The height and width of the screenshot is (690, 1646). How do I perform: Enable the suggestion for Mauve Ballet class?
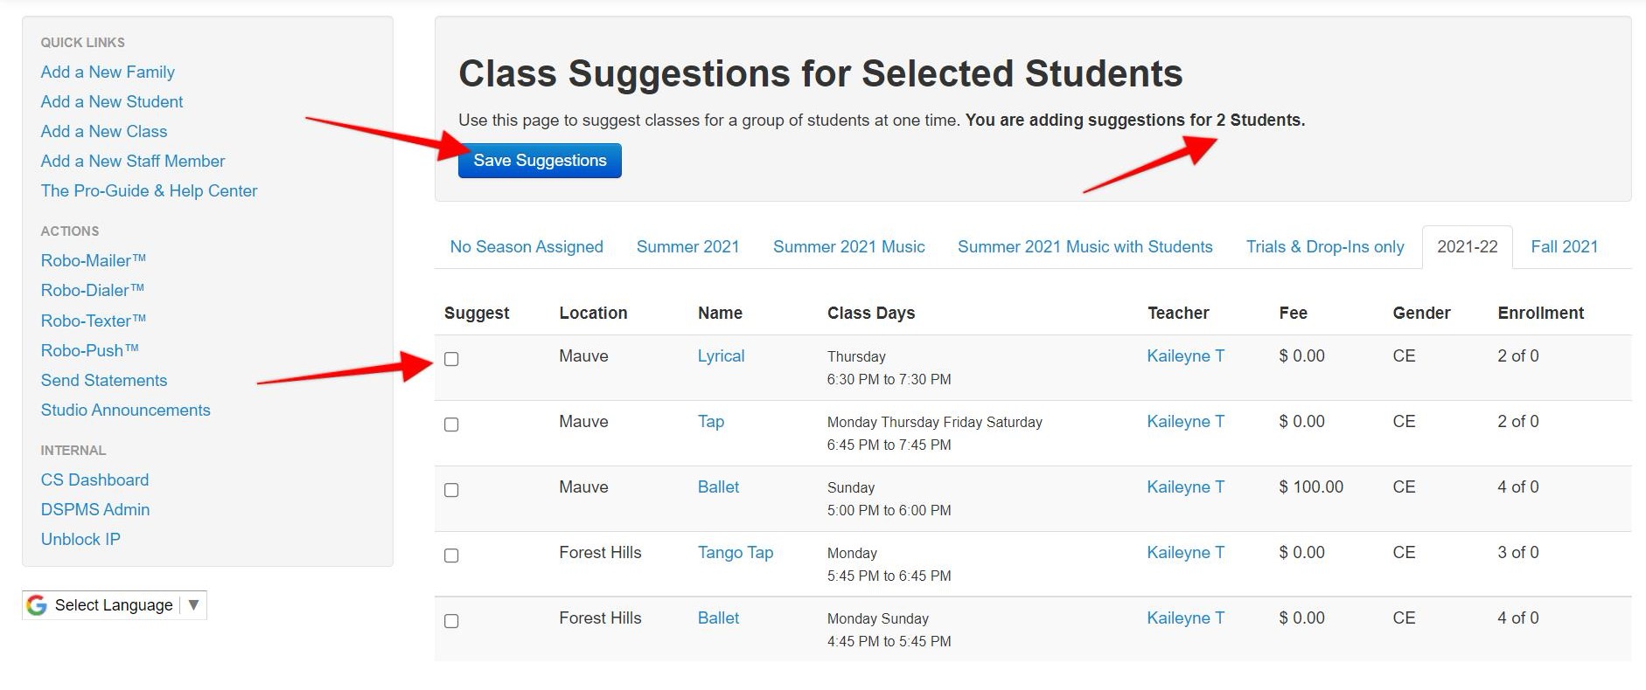pyautogui.click(x=451, y=490)
